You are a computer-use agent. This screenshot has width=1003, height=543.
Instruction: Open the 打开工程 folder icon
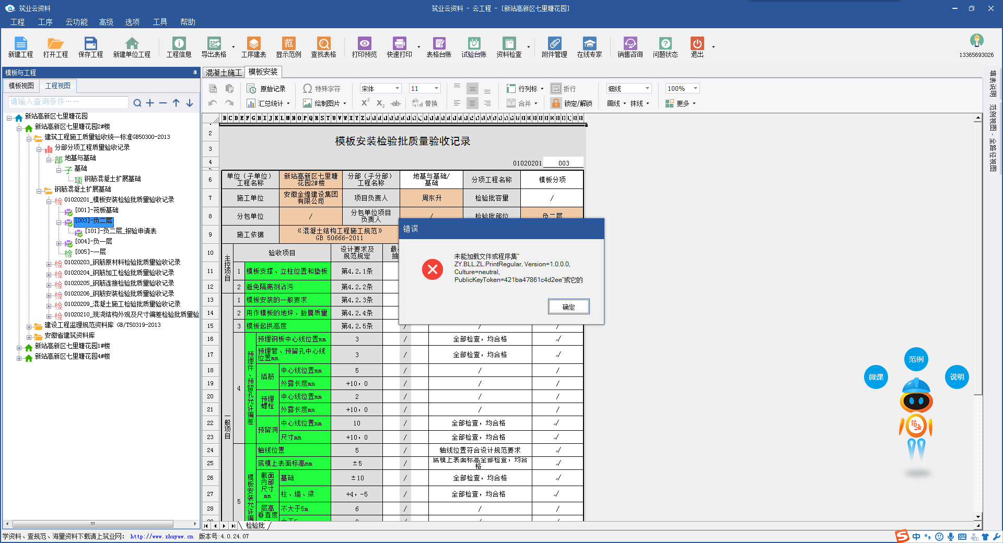click(55, 46)
